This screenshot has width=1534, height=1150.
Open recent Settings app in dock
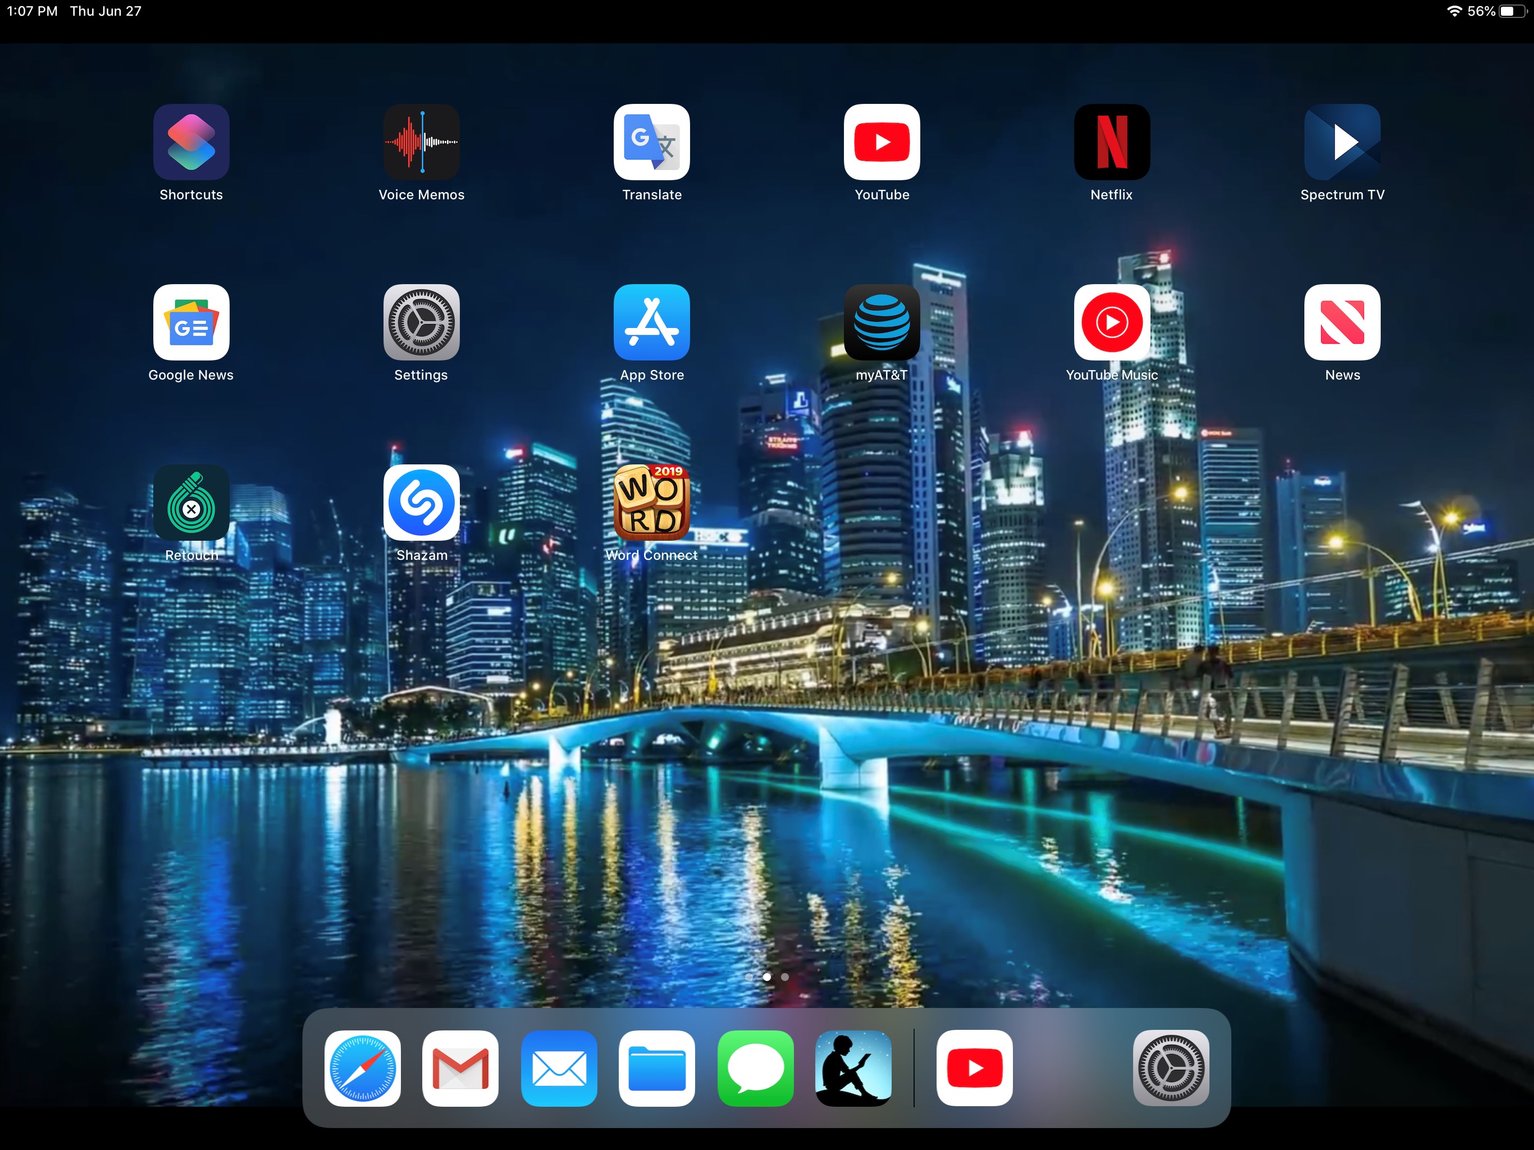1171,1068
